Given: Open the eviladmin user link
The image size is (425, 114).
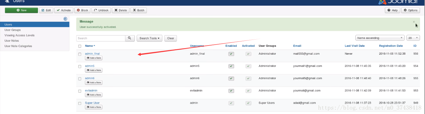Looking at the screenshot, I should point(91,90).
